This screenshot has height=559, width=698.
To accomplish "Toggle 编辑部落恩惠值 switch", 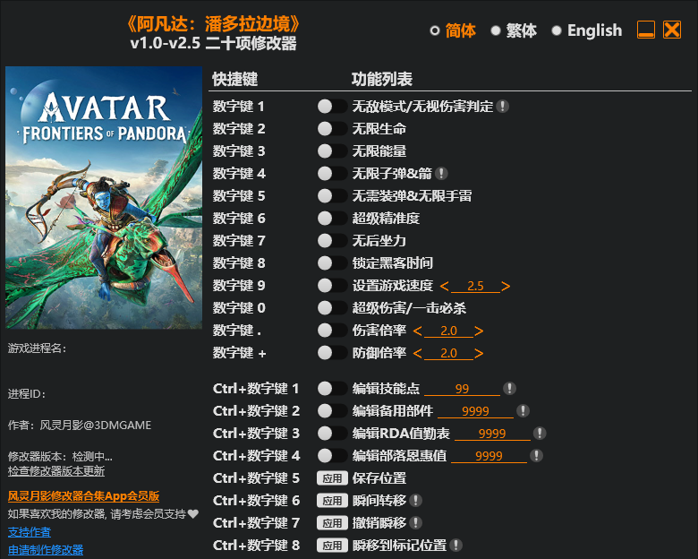I will pyautogui.click(x=332, y=455).
